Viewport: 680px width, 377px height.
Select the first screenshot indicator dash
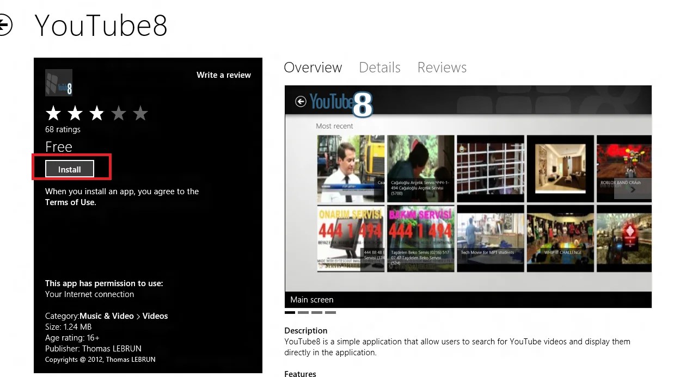[x=290, y=313]
